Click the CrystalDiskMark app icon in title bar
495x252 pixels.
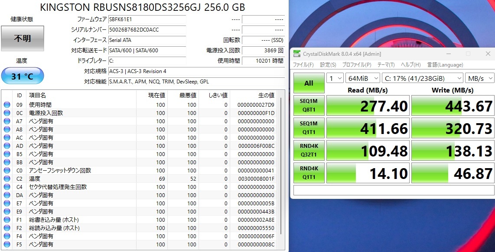[297, 54]
